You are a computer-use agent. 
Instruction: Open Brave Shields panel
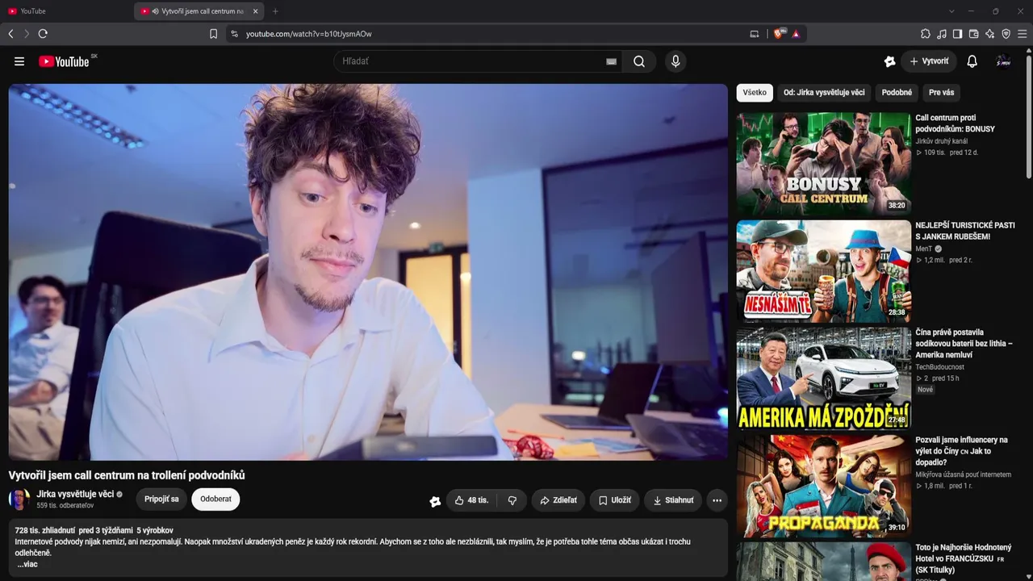pos(778,34)
